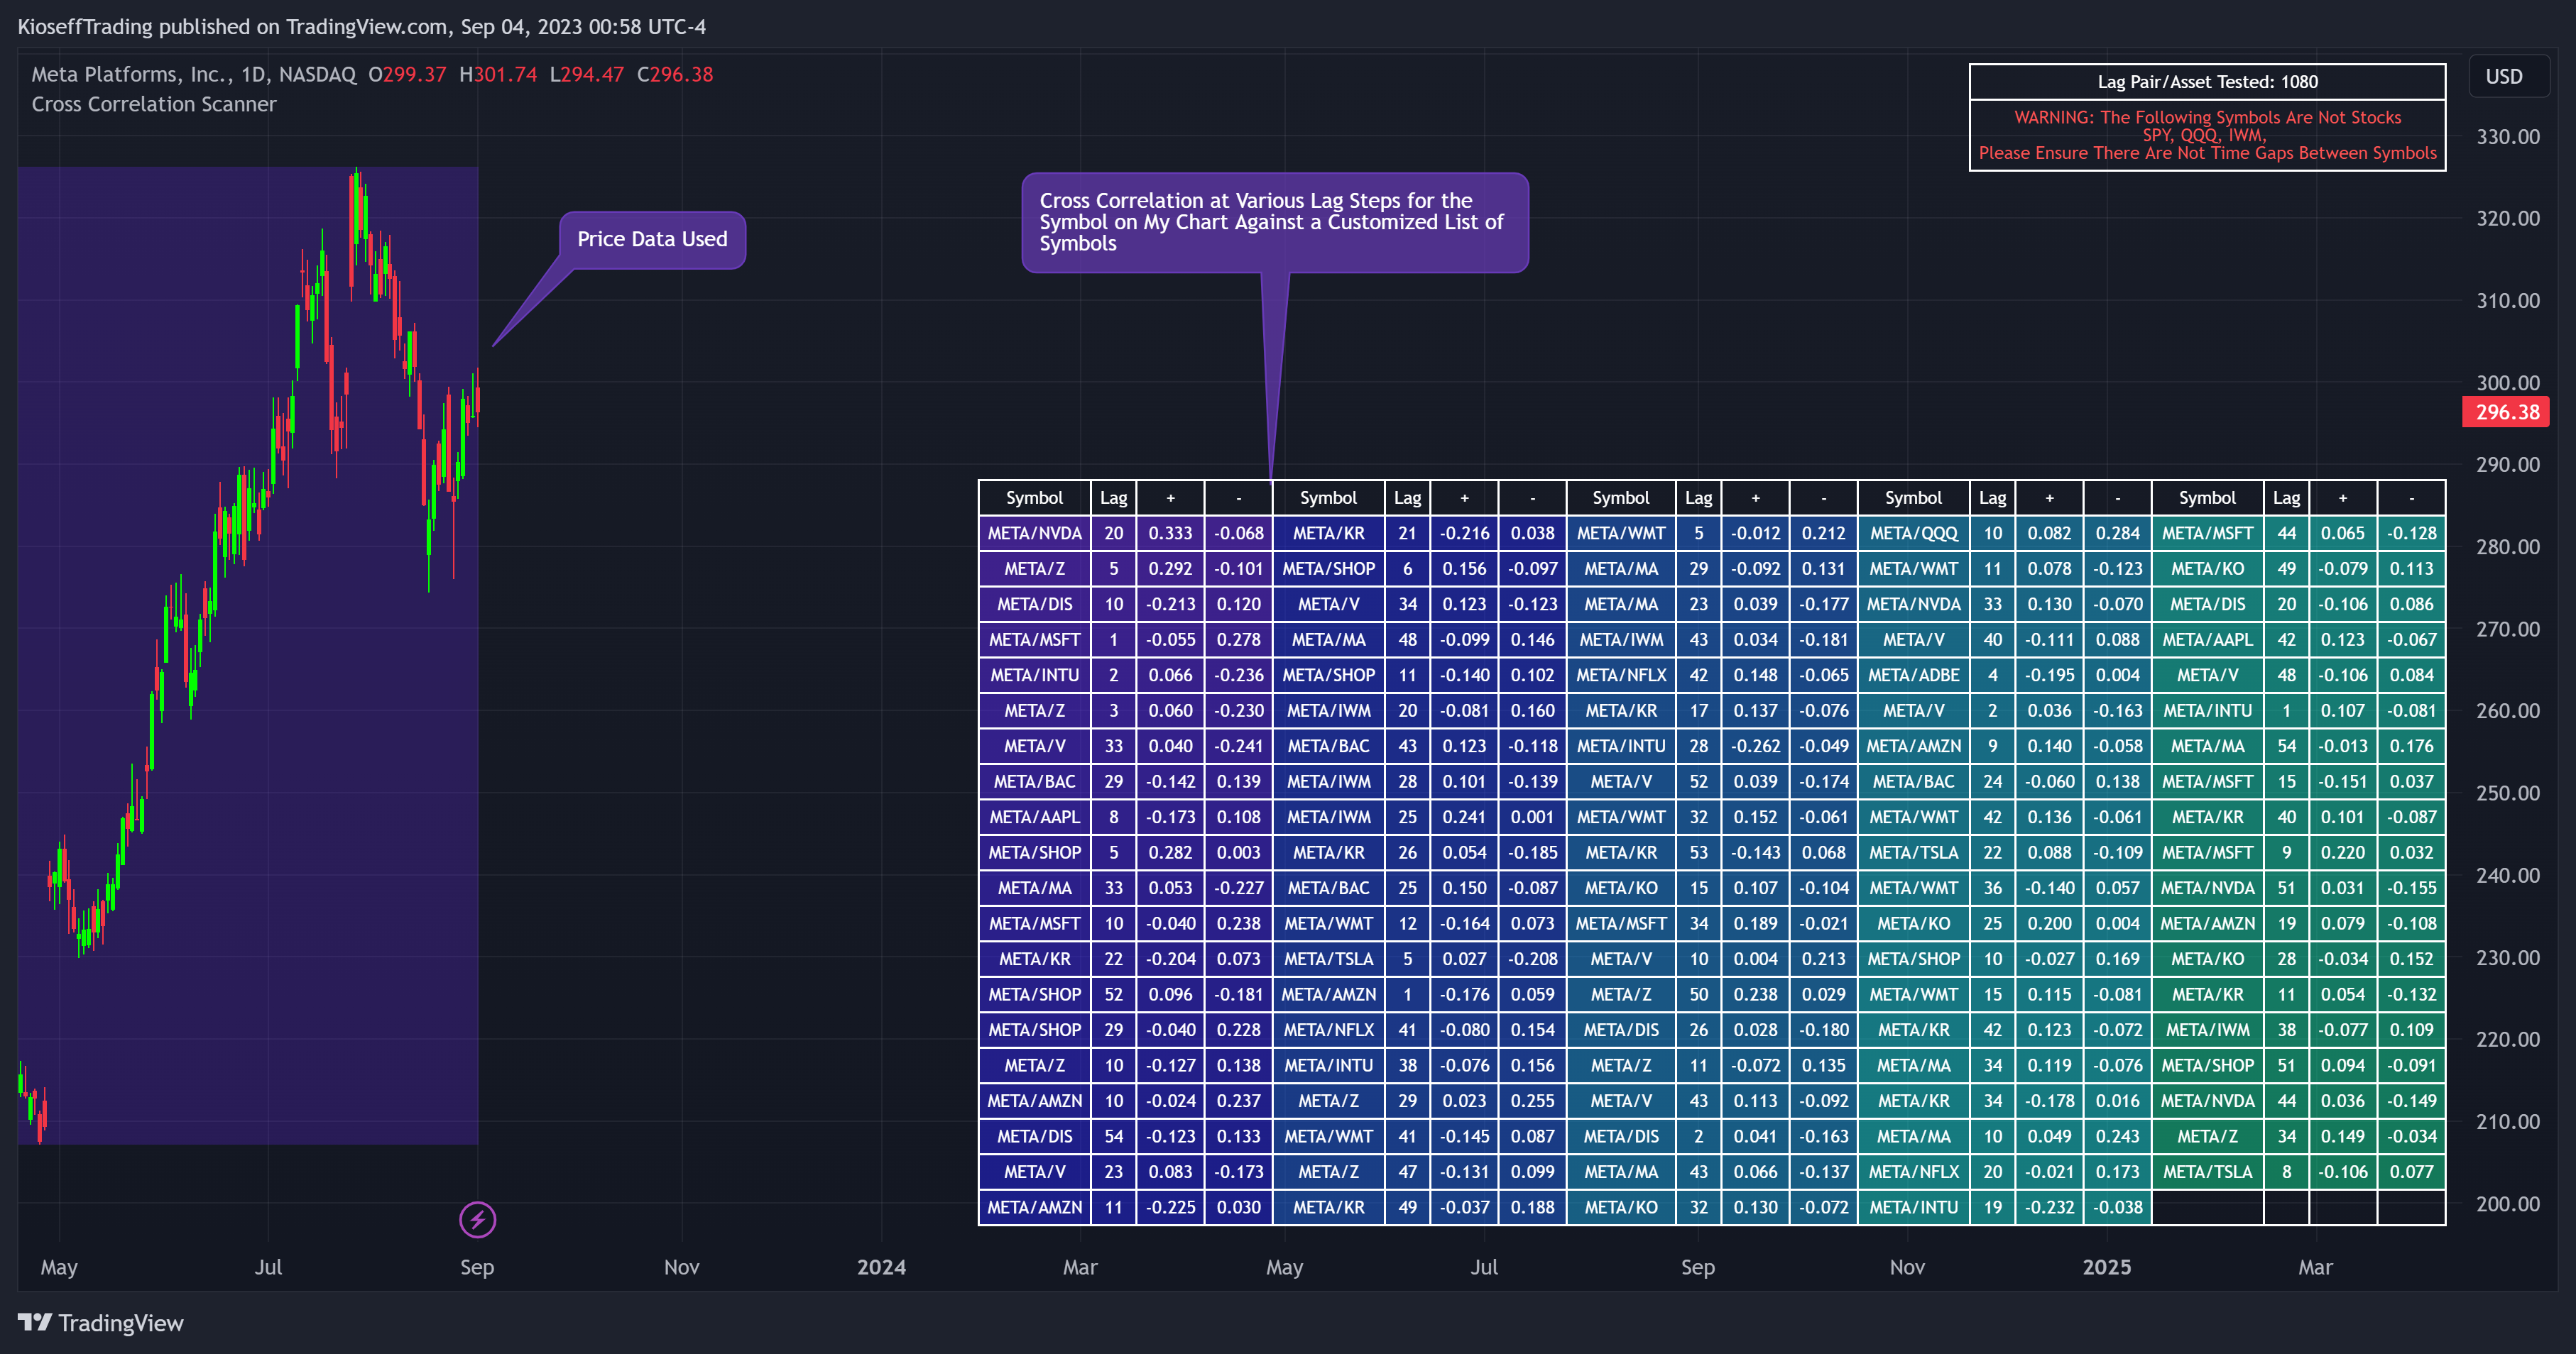Viewport: 2576px width, 1354px height.
Task: Click the META/NVDA cell with lag 20
Action: coord(1034,533)
